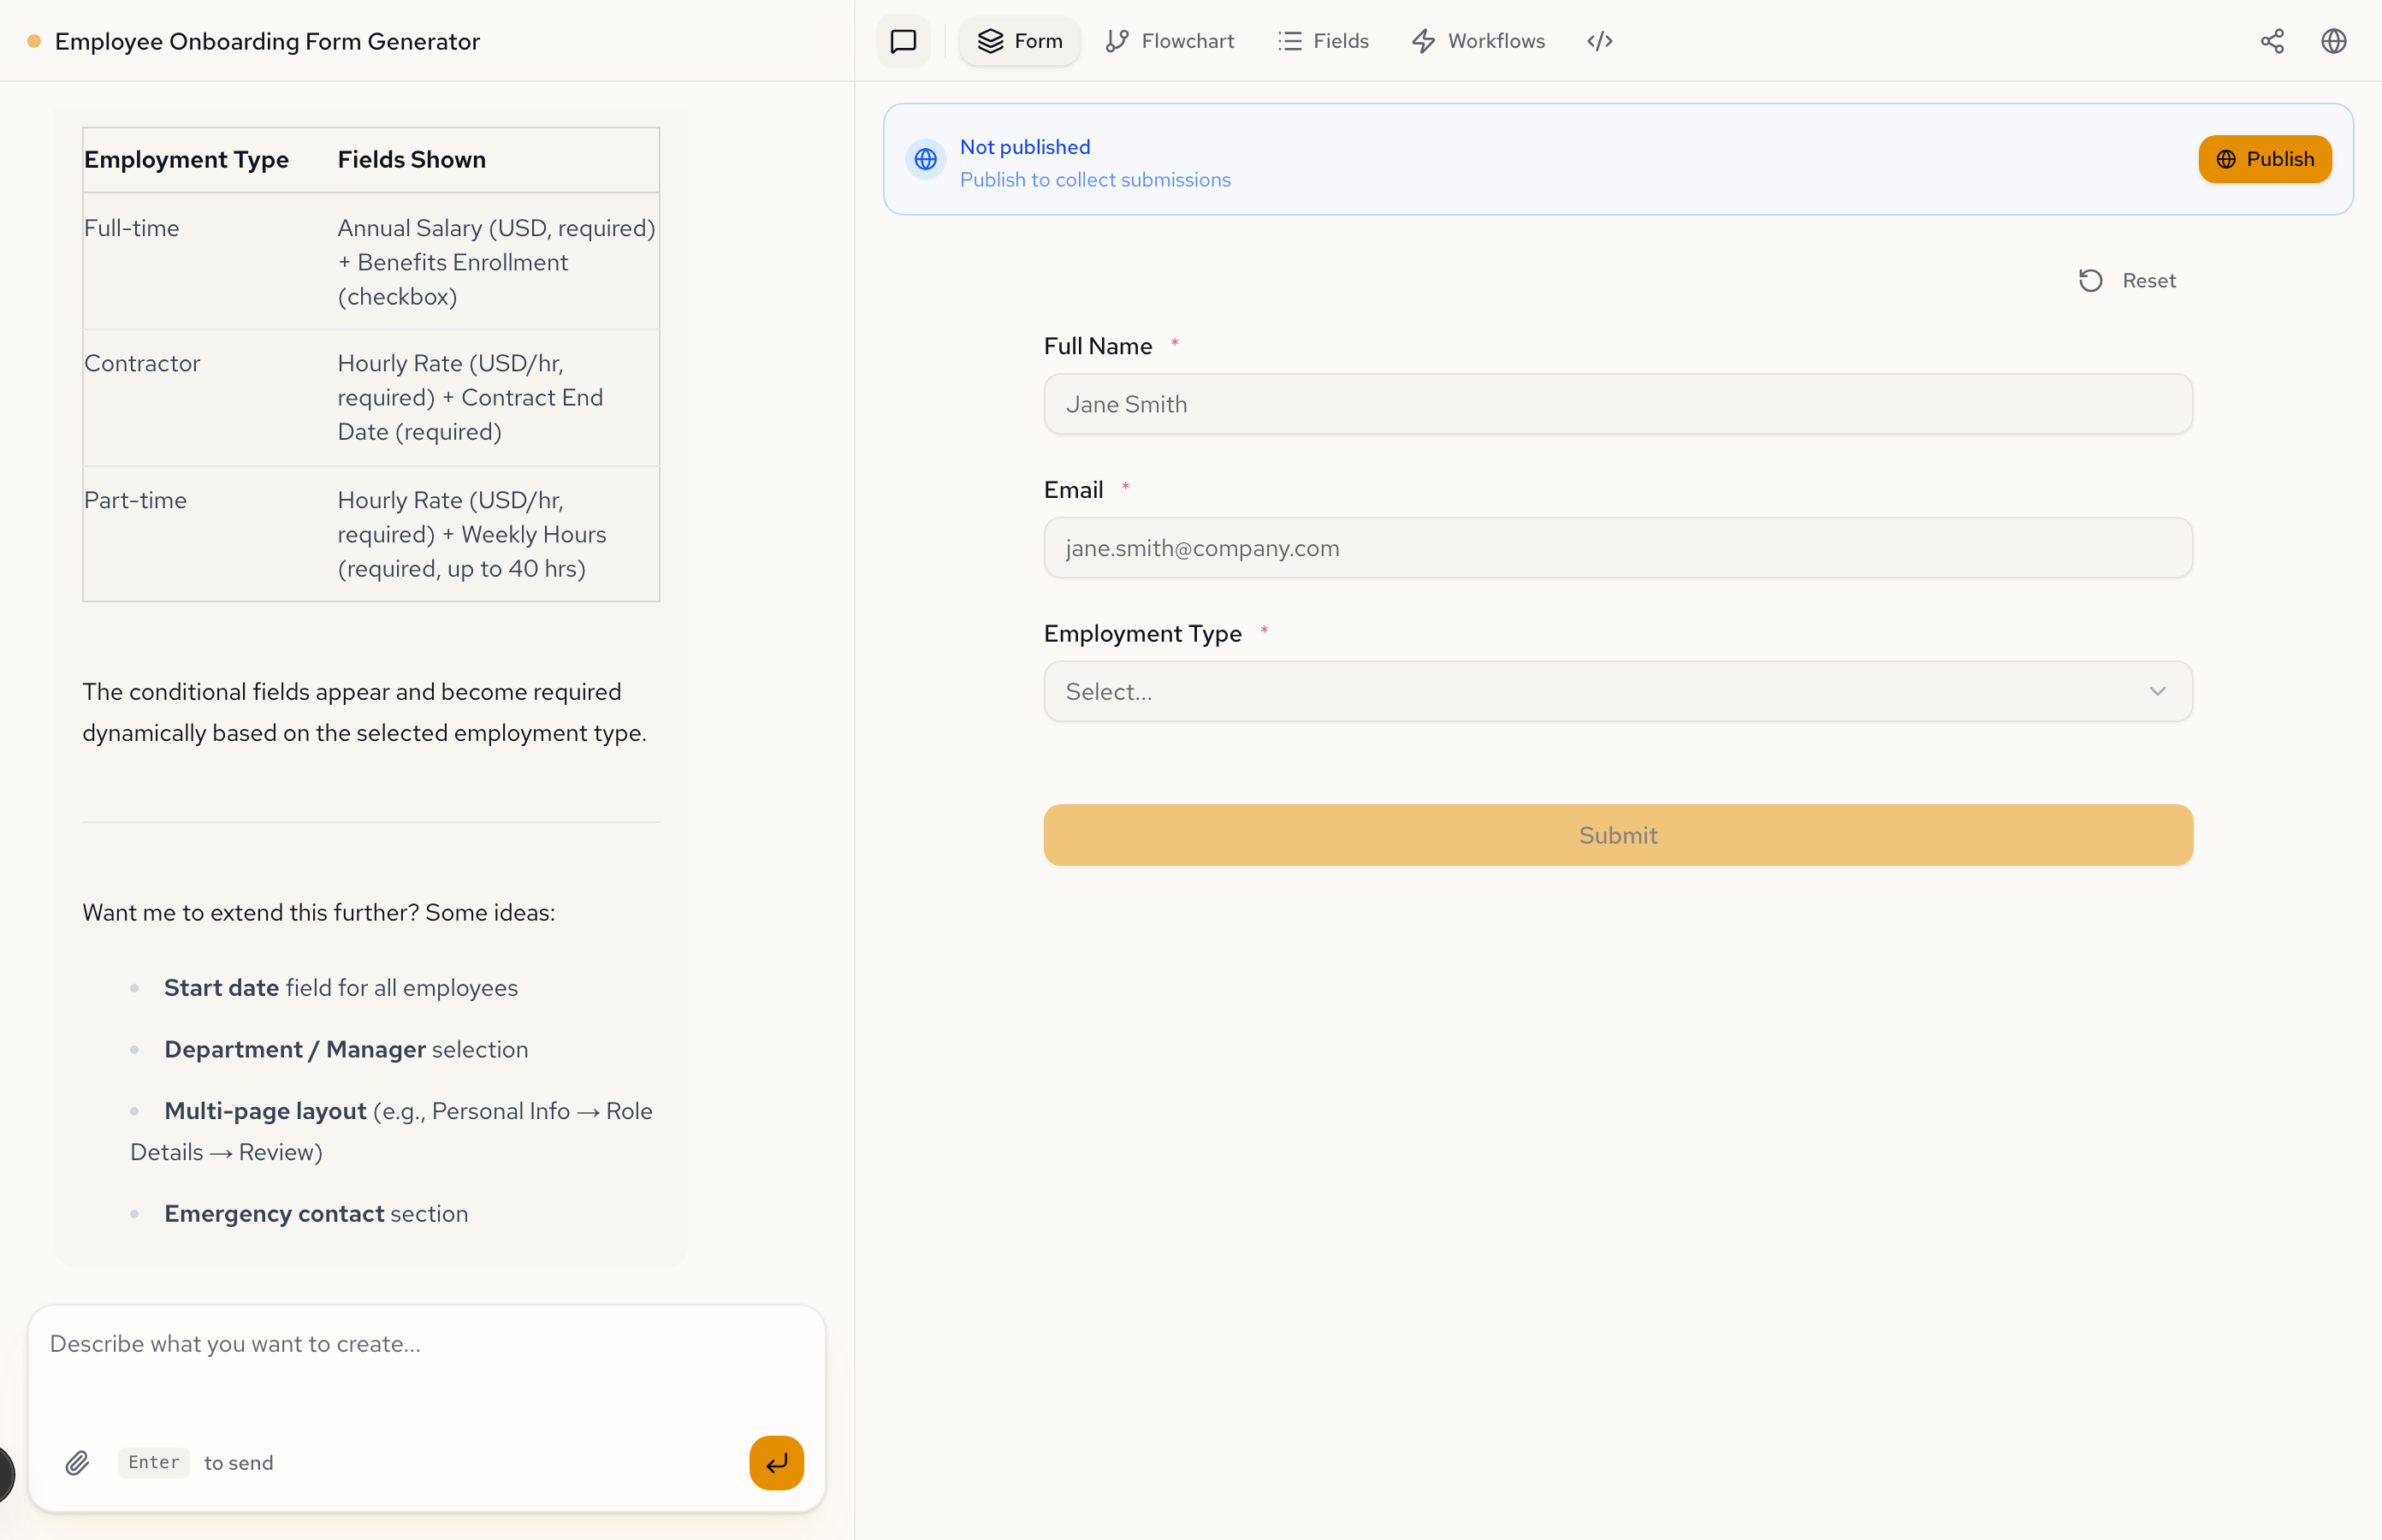Click the paperclip attachment icon
Screen dimensions: 2382x1540
[x=77, y=1463]
